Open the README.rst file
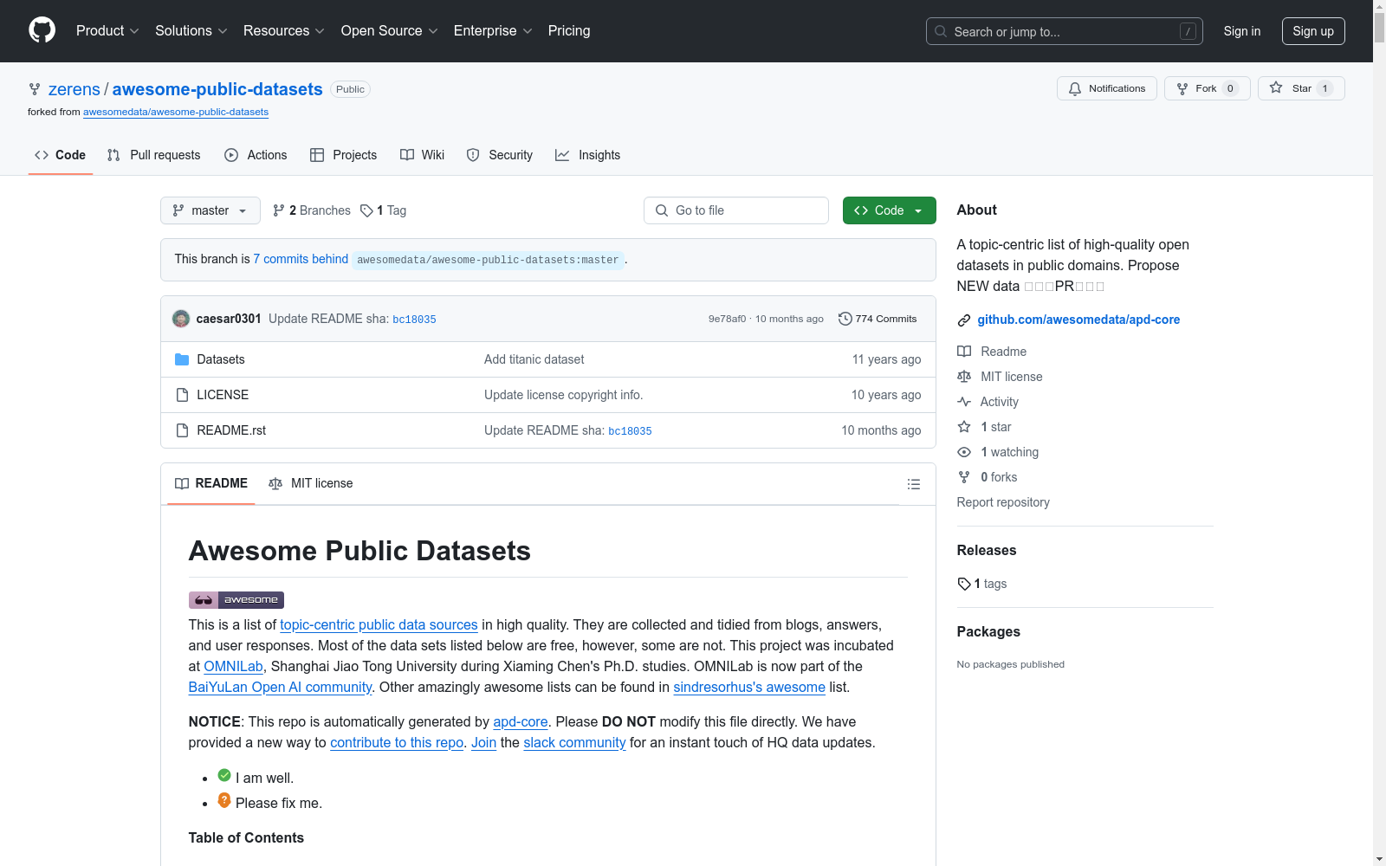This screenshot has height=866, width=1386. point(231,430)
